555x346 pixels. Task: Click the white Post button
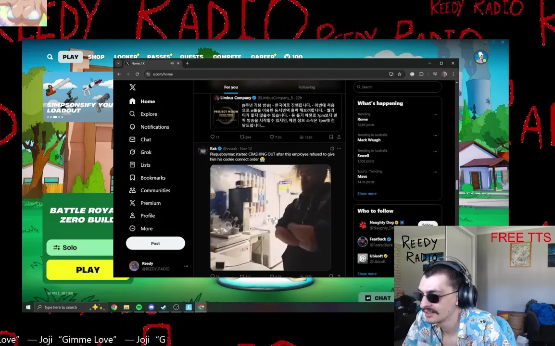point(155,244)
